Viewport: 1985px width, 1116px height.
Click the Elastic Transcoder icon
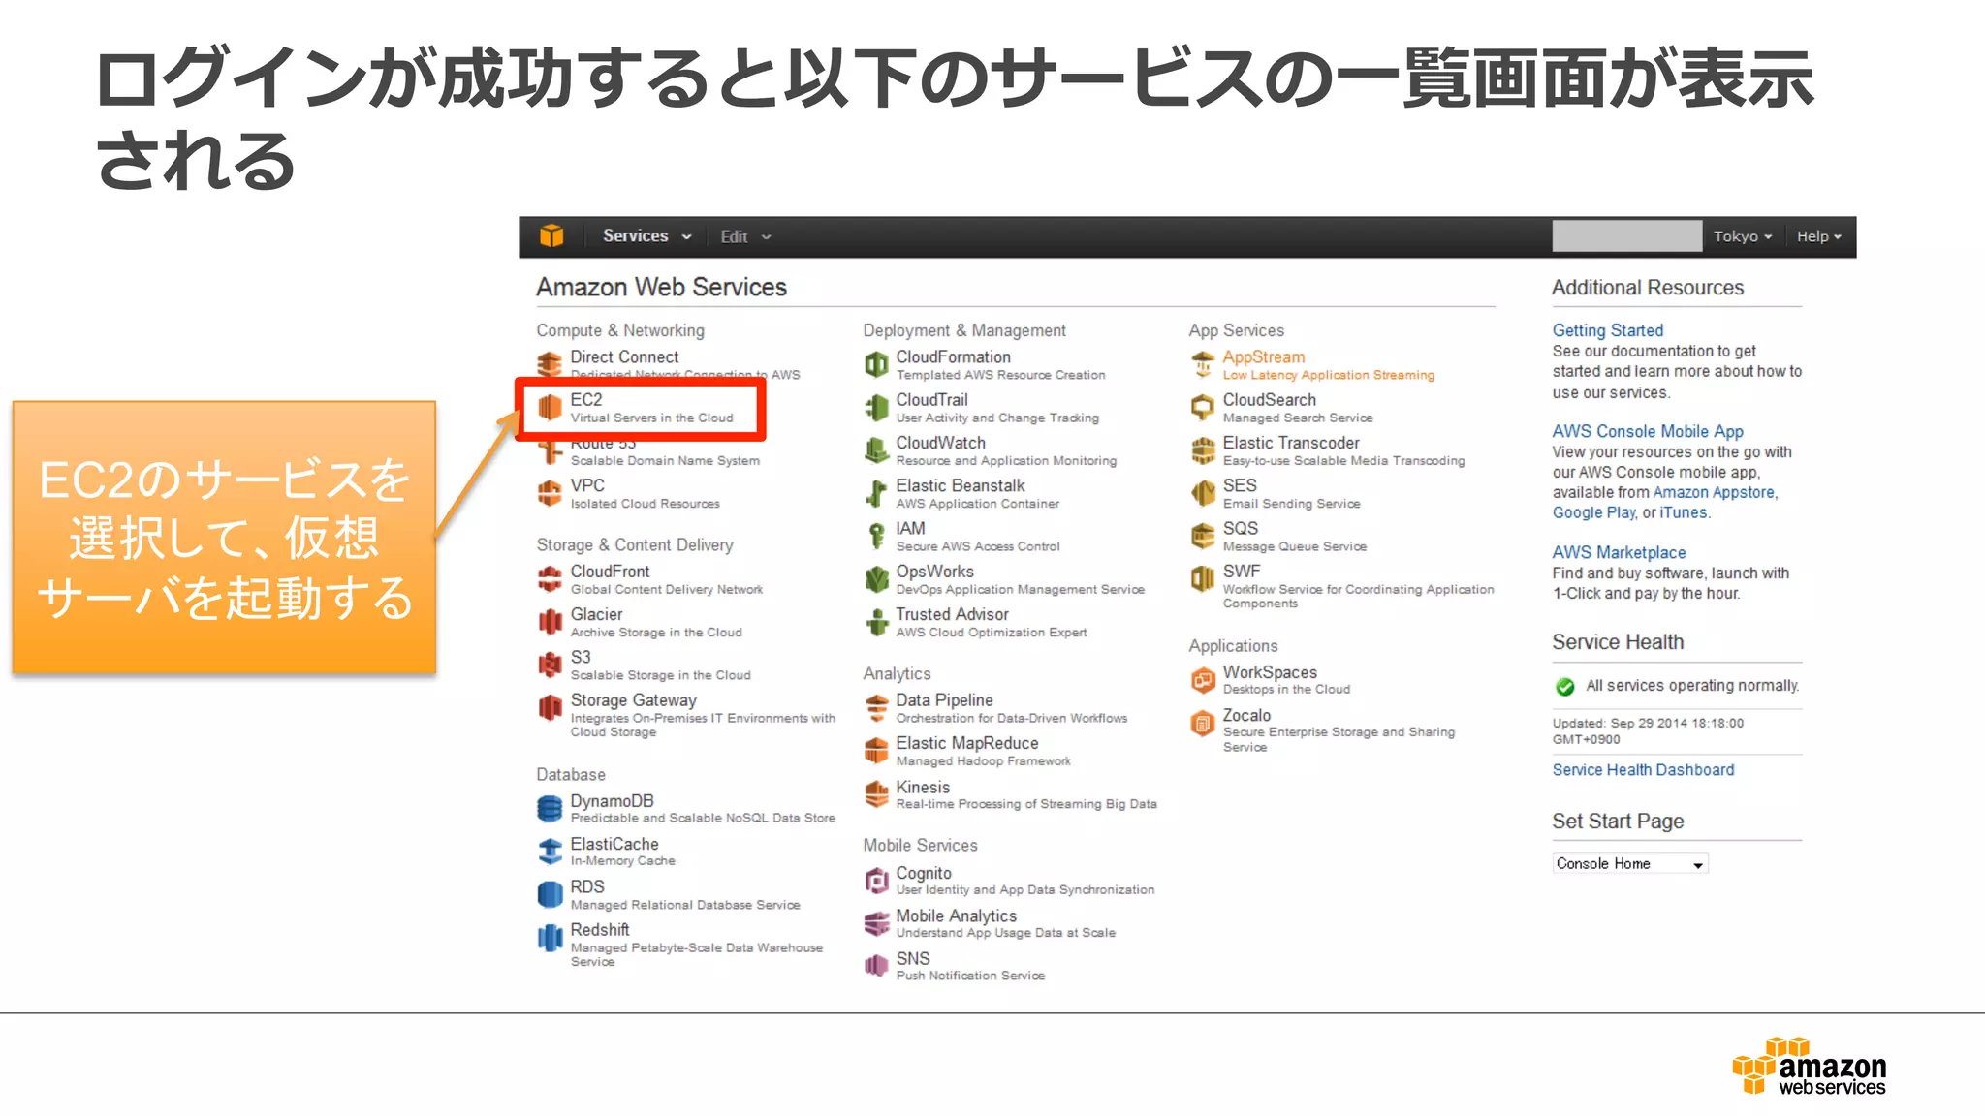[x=1202, y=449]
